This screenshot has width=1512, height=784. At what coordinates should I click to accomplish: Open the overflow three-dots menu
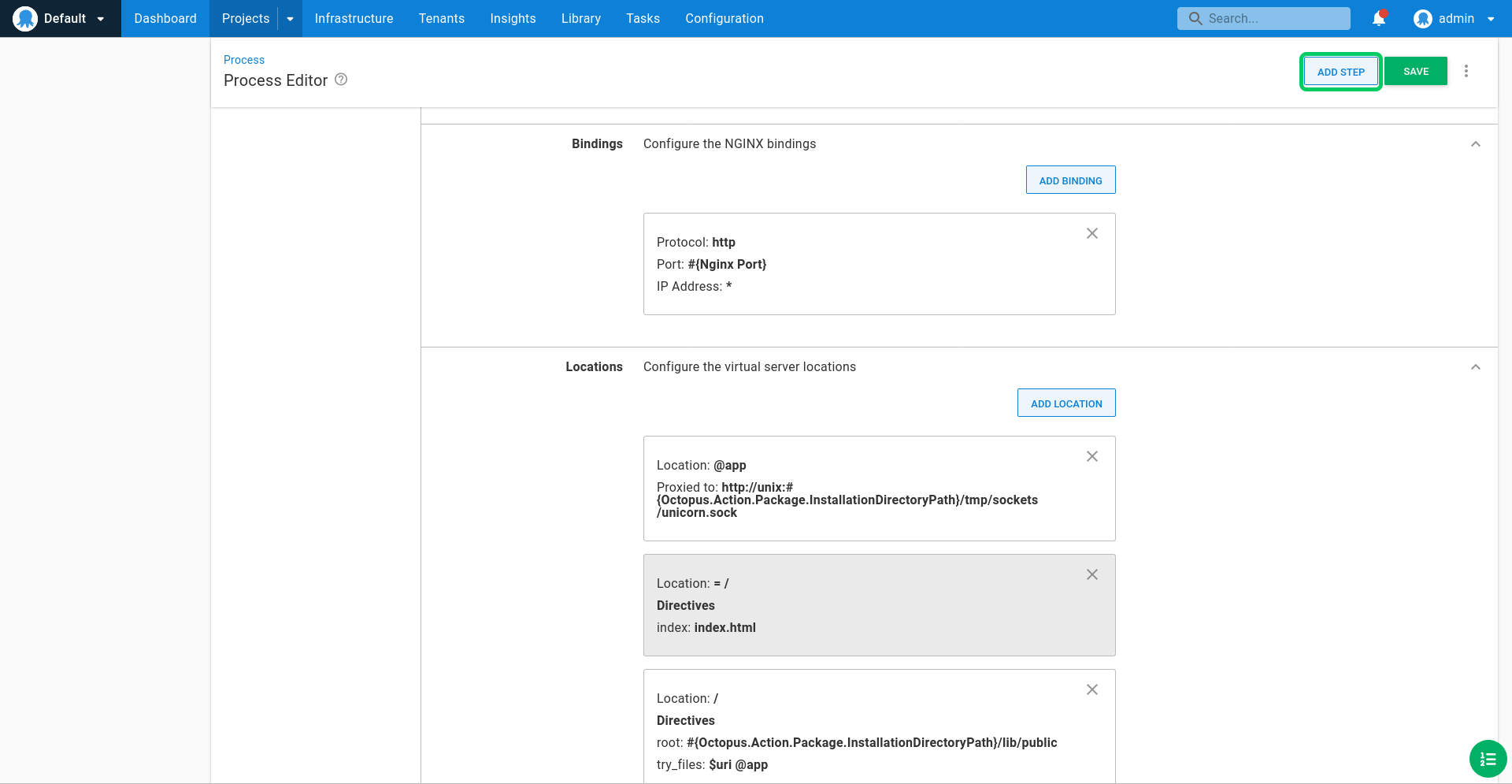click(1466, 71)
